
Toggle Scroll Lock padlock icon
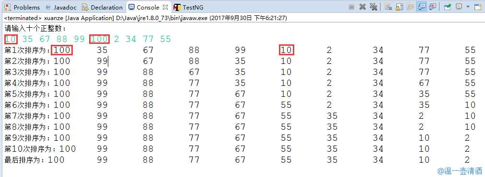pyautogui.click(x=399, y=7)
